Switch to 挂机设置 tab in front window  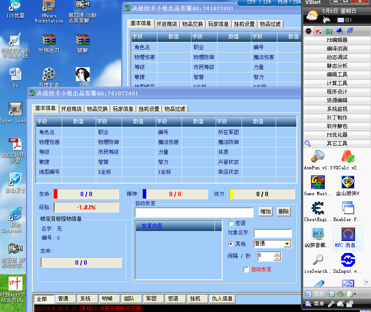[x=149, y=109]
